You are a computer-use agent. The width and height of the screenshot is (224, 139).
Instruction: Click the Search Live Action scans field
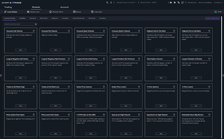click(x=20, y=24)
